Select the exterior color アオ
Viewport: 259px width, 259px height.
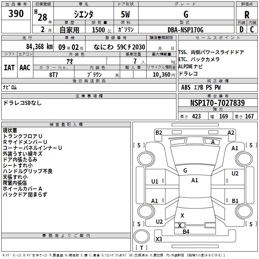(70, 61)
